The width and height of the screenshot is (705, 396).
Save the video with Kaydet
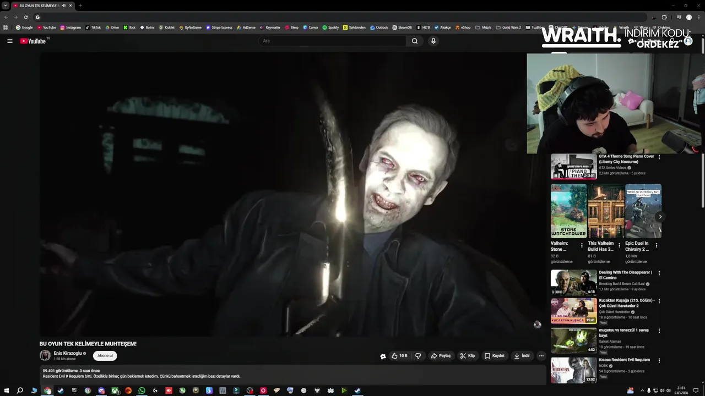[495, 356]
